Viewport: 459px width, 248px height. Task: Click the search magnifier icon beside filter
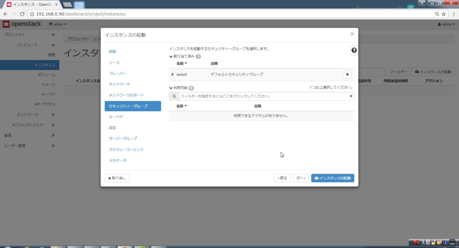[x=174, y=96]
